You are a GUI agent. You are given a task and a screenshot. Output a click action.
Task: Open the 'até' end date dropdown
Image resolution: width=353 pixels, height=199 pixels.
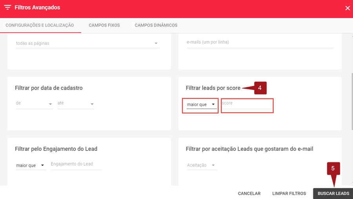point(76,104)
